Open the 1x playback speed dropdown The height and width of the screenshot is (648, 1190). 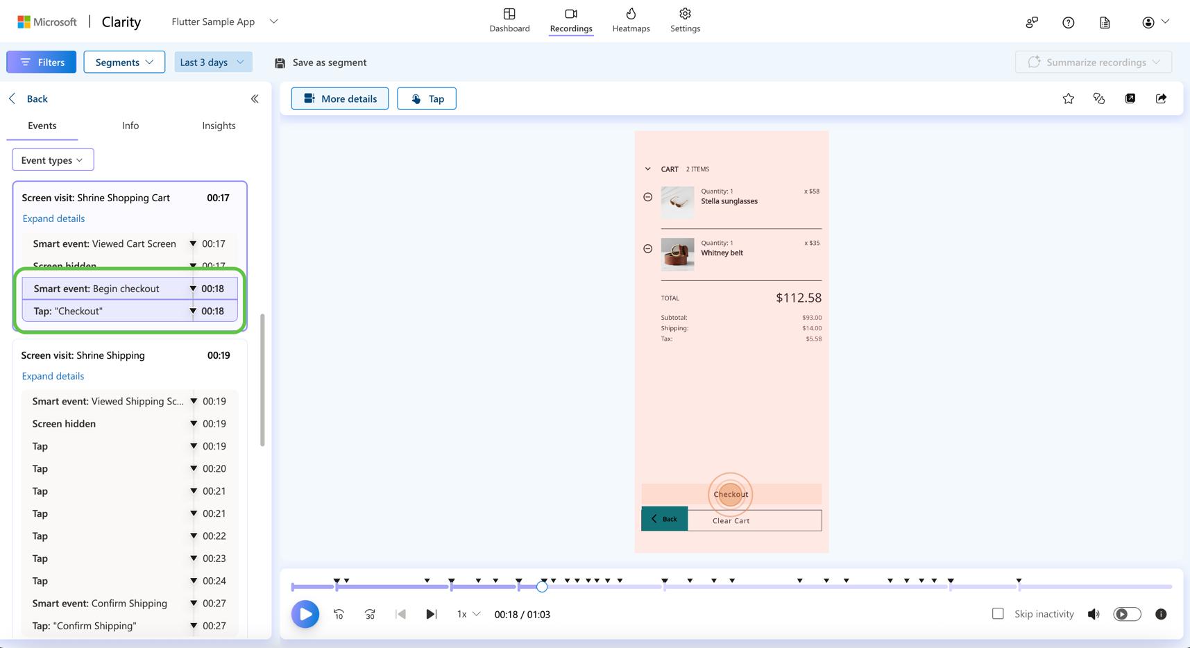coord(468,614)
